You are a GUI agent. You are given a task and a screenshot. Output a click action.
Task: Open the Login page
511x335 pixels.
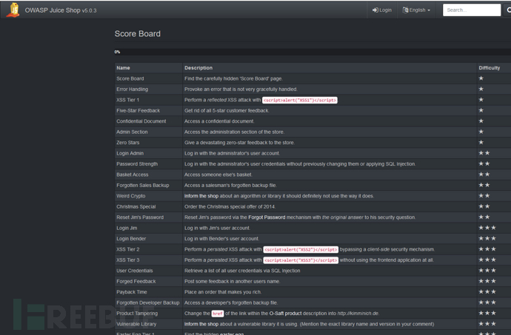pyautogui.click(x=382, y=10)
